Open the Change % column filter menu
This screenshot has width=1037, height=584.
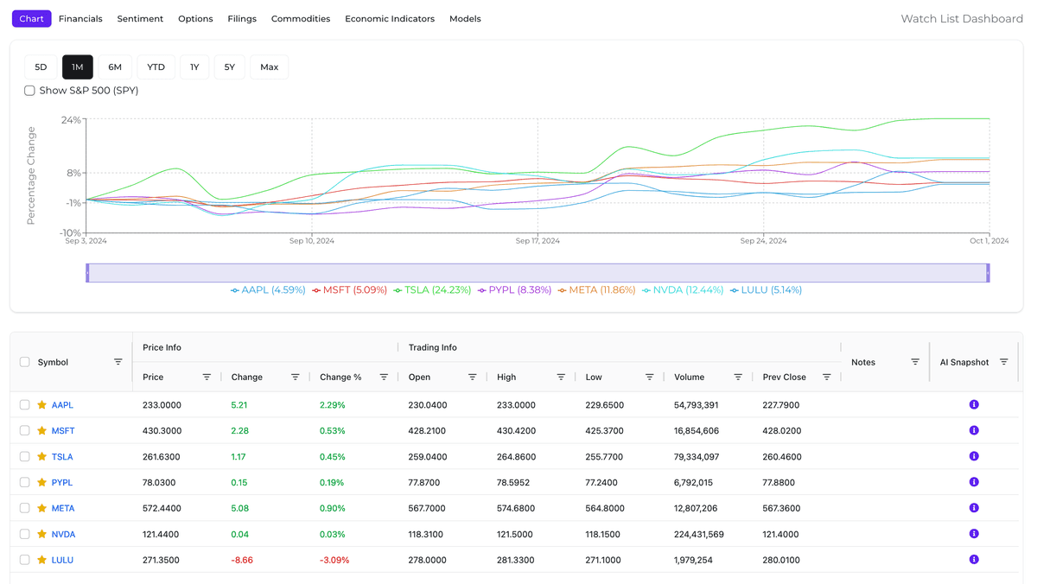tap(384, 377)
